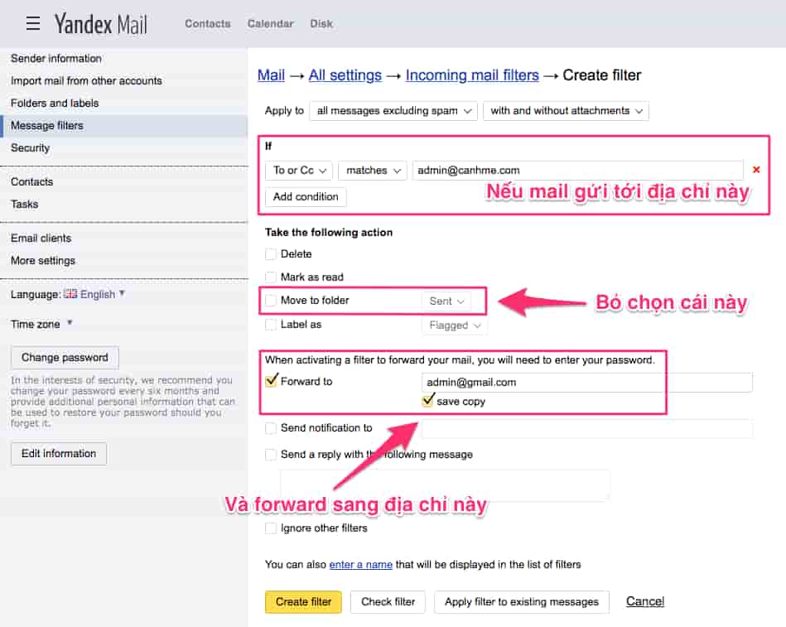The height and width of the screenshot is (627, 786).
Task: Open Contacts in the top navigation
Action: pyautogui.click(x=208, y=23)
